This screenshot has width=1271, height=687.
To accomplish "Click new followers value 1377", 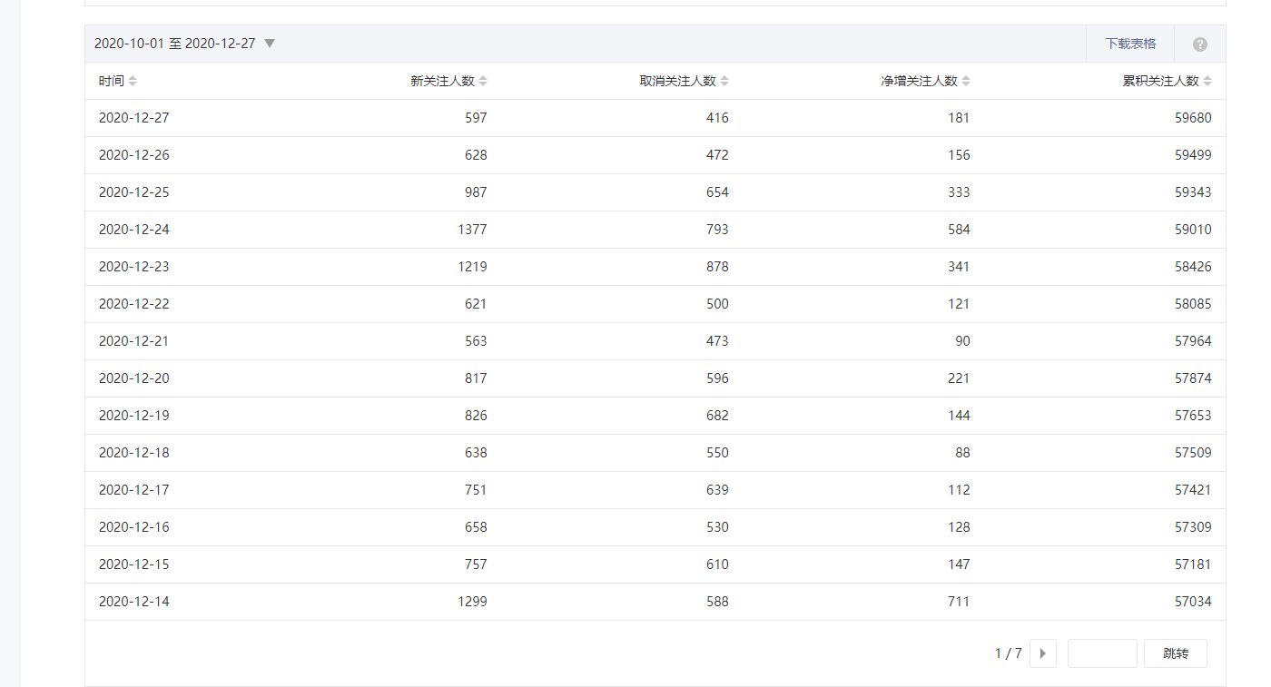I will tap(472, 230).
